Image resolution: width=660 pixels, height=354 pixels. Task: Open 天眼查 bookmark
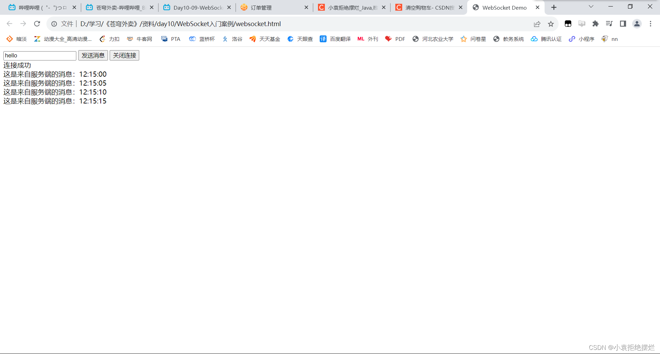click(x=300, y=39)
